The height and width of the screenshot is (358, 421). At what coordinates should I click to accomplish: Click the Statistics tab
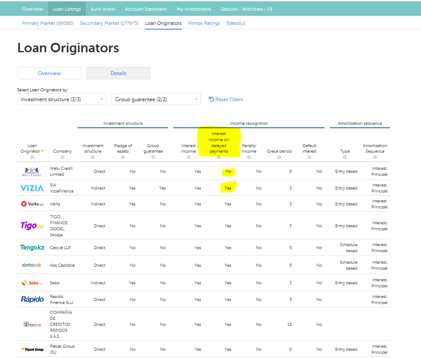pos(236,23)
